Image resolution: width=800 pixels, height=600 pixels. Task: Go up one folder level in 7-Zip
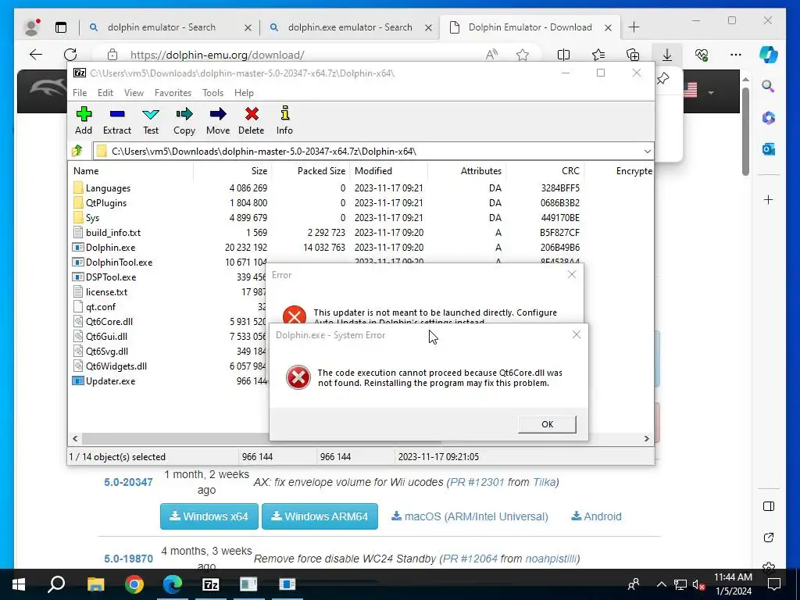point(77,151)
